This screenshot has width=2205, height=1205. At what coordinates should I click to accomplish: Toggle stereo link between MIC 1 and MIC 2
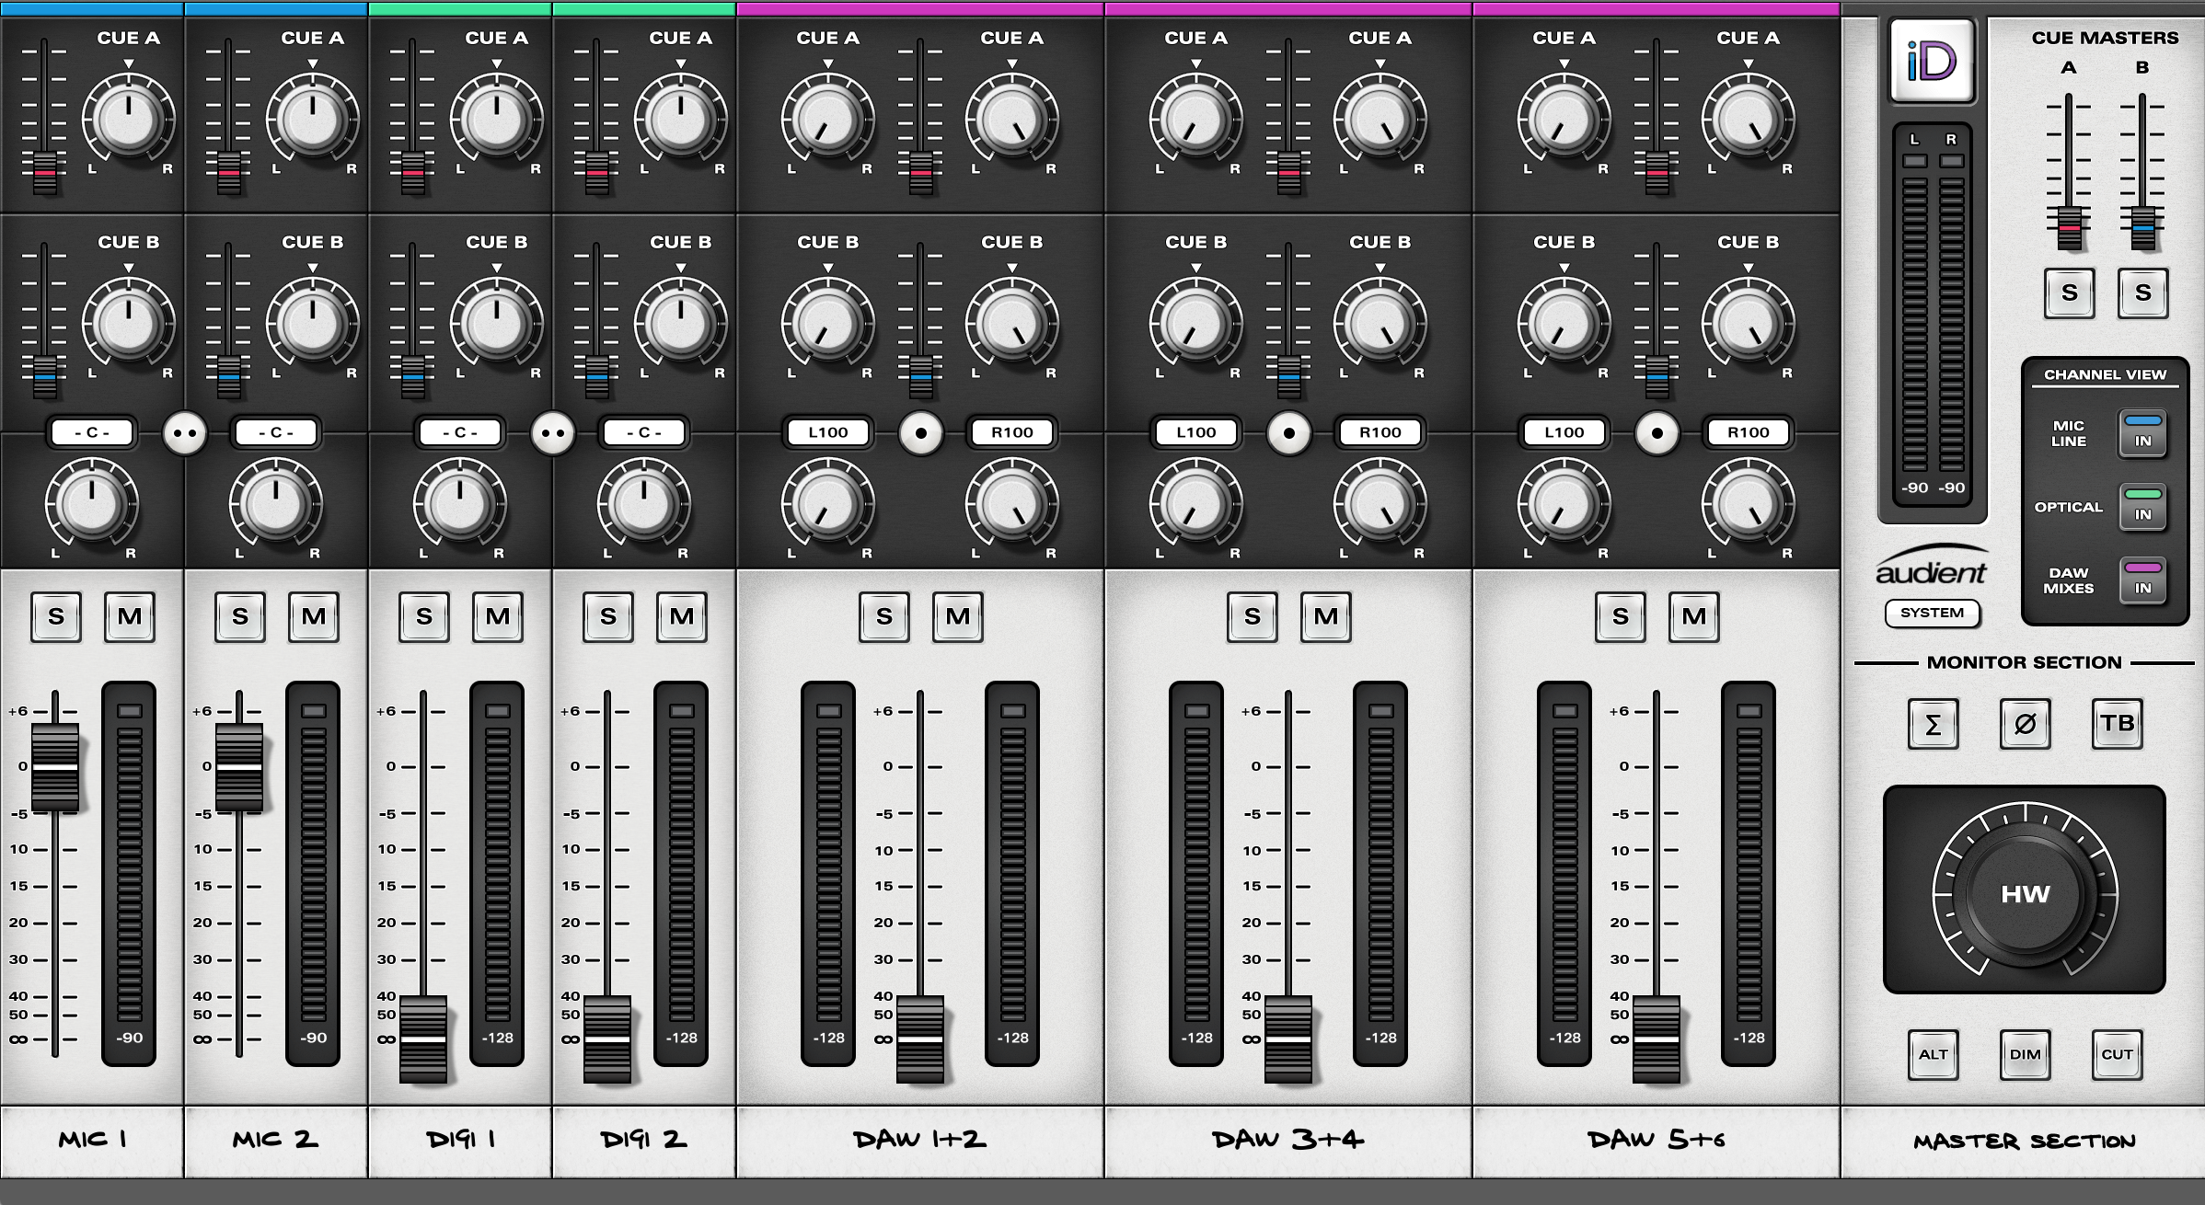point(183,432)
